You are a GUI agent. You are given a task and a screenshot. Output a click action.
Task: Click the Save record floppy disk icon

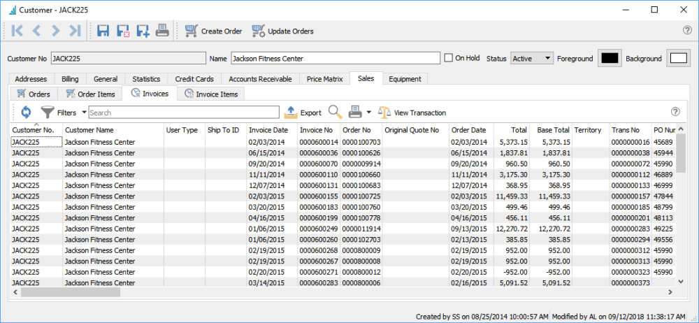point(103,31)
